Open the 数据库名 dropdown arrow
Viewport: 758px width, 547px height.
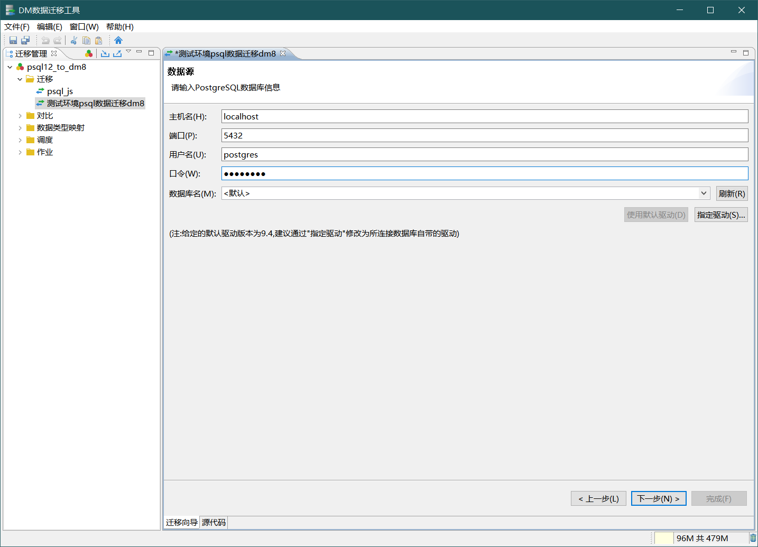(x=704, y=193)
